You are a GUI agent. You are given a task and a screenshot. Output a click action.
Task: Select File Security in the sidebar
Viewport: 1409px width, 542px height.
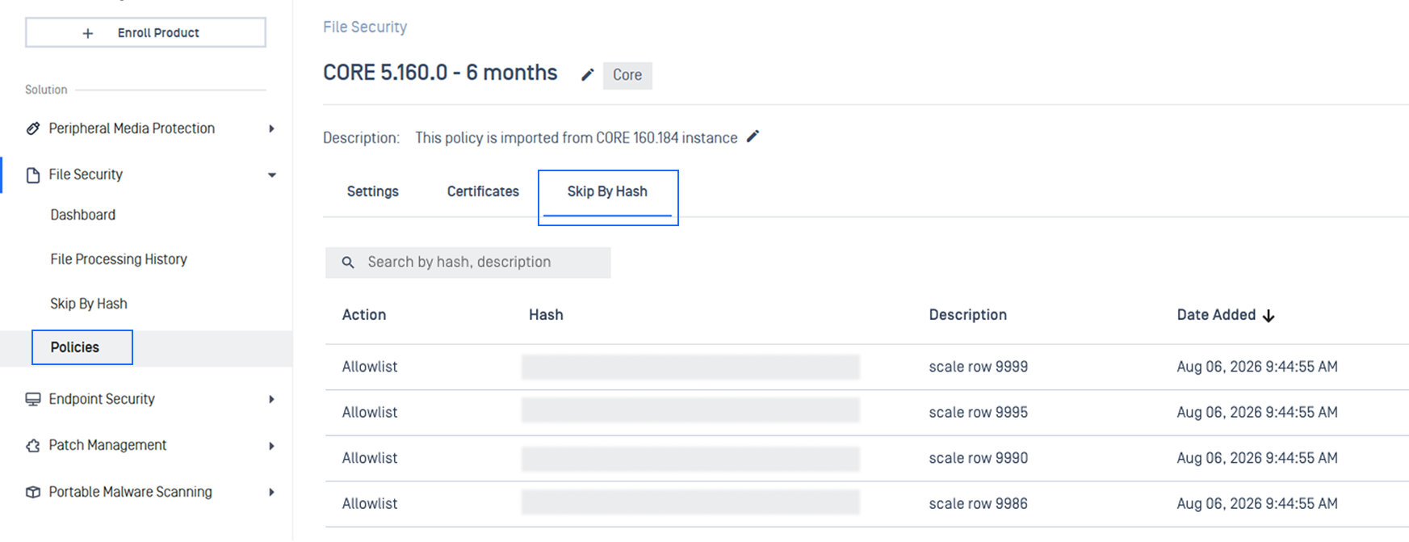(x=86, y=174)
